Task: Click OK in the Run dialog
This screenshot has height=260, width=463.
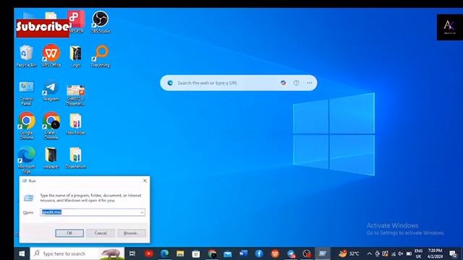Action: point(69,233)
